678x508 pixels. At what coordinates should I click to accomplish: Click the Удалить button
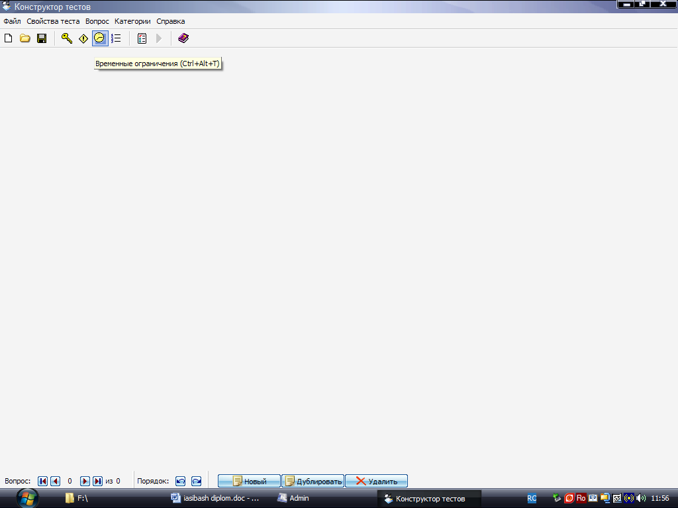(x=376, y=481)
